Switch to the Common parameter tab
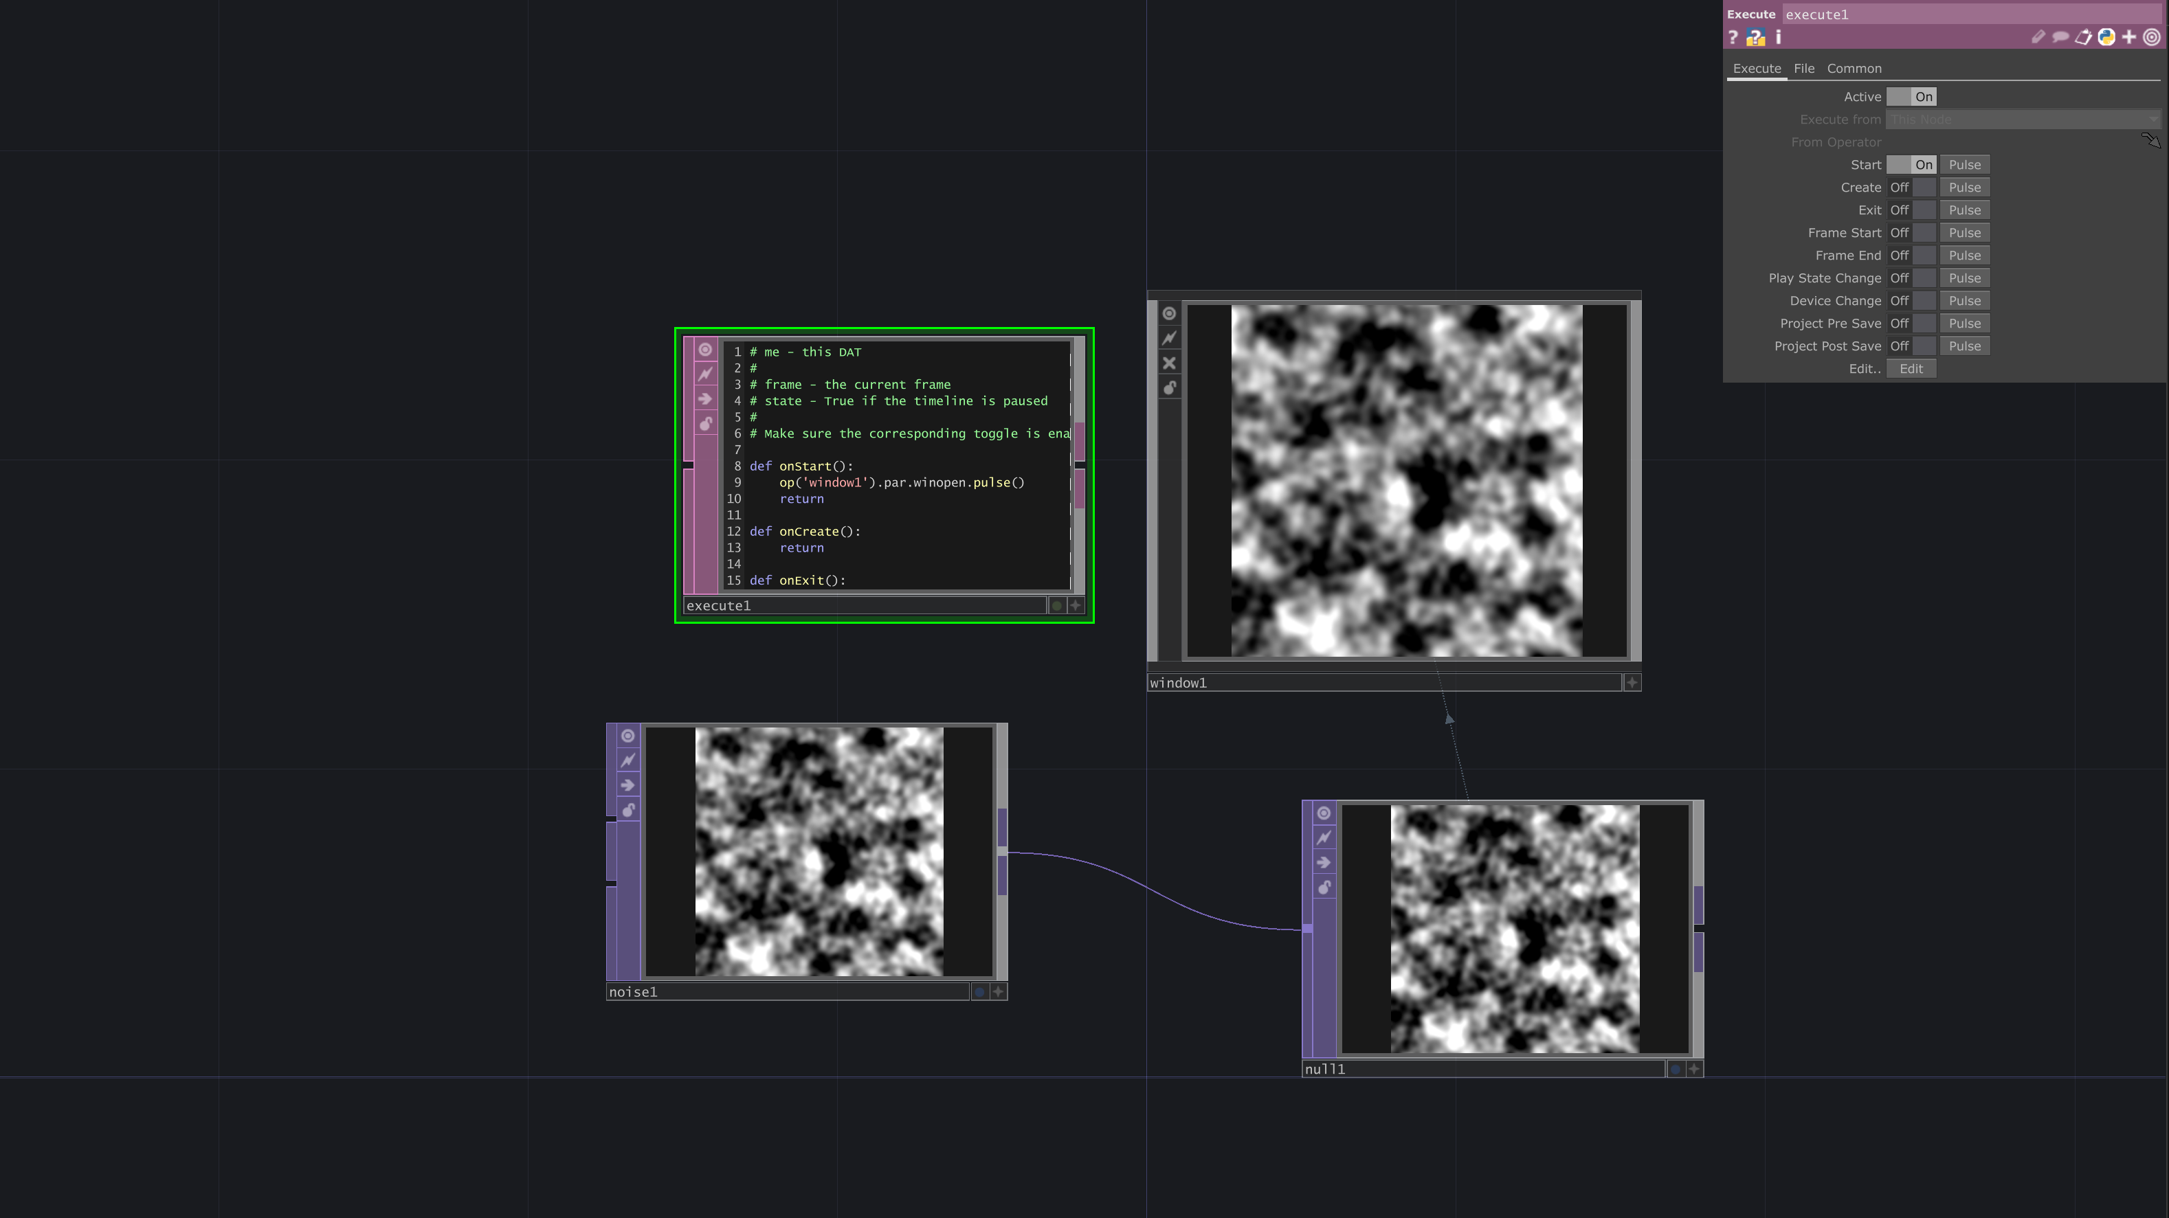The height and width of the screenshot is (1218, 2169). [1854, 69]
